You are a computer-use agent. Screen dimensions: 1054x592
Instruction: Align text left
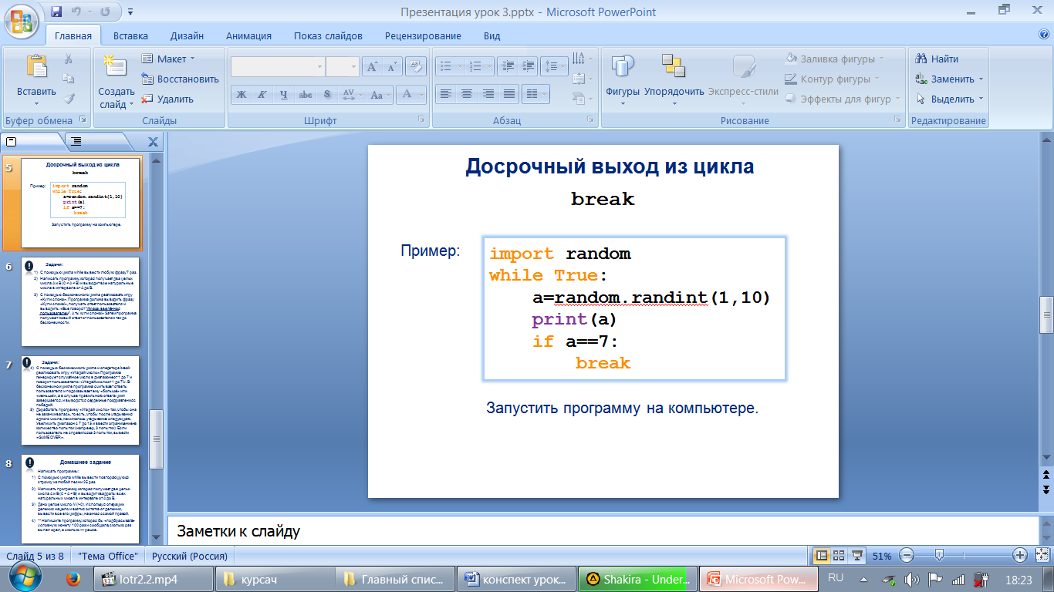click(x=445, y=94)
